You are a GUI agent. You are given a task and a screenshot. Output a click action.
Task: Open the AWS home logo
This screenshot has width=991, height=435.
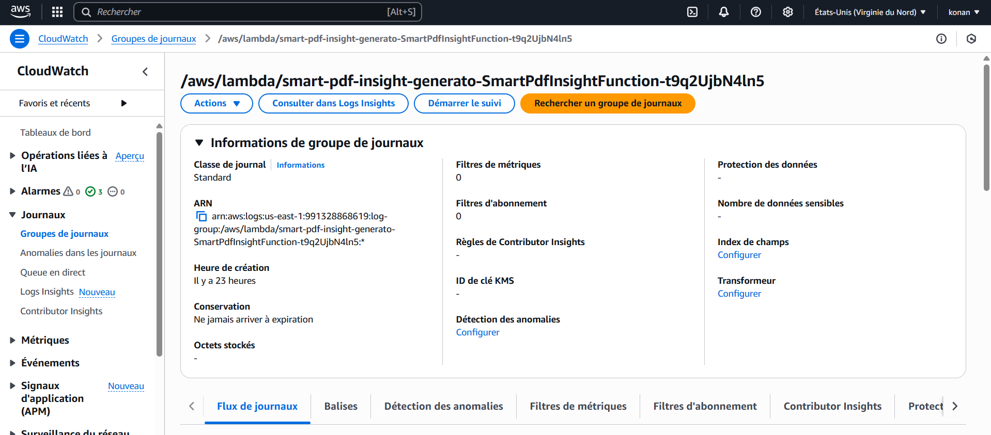[20, 11]
